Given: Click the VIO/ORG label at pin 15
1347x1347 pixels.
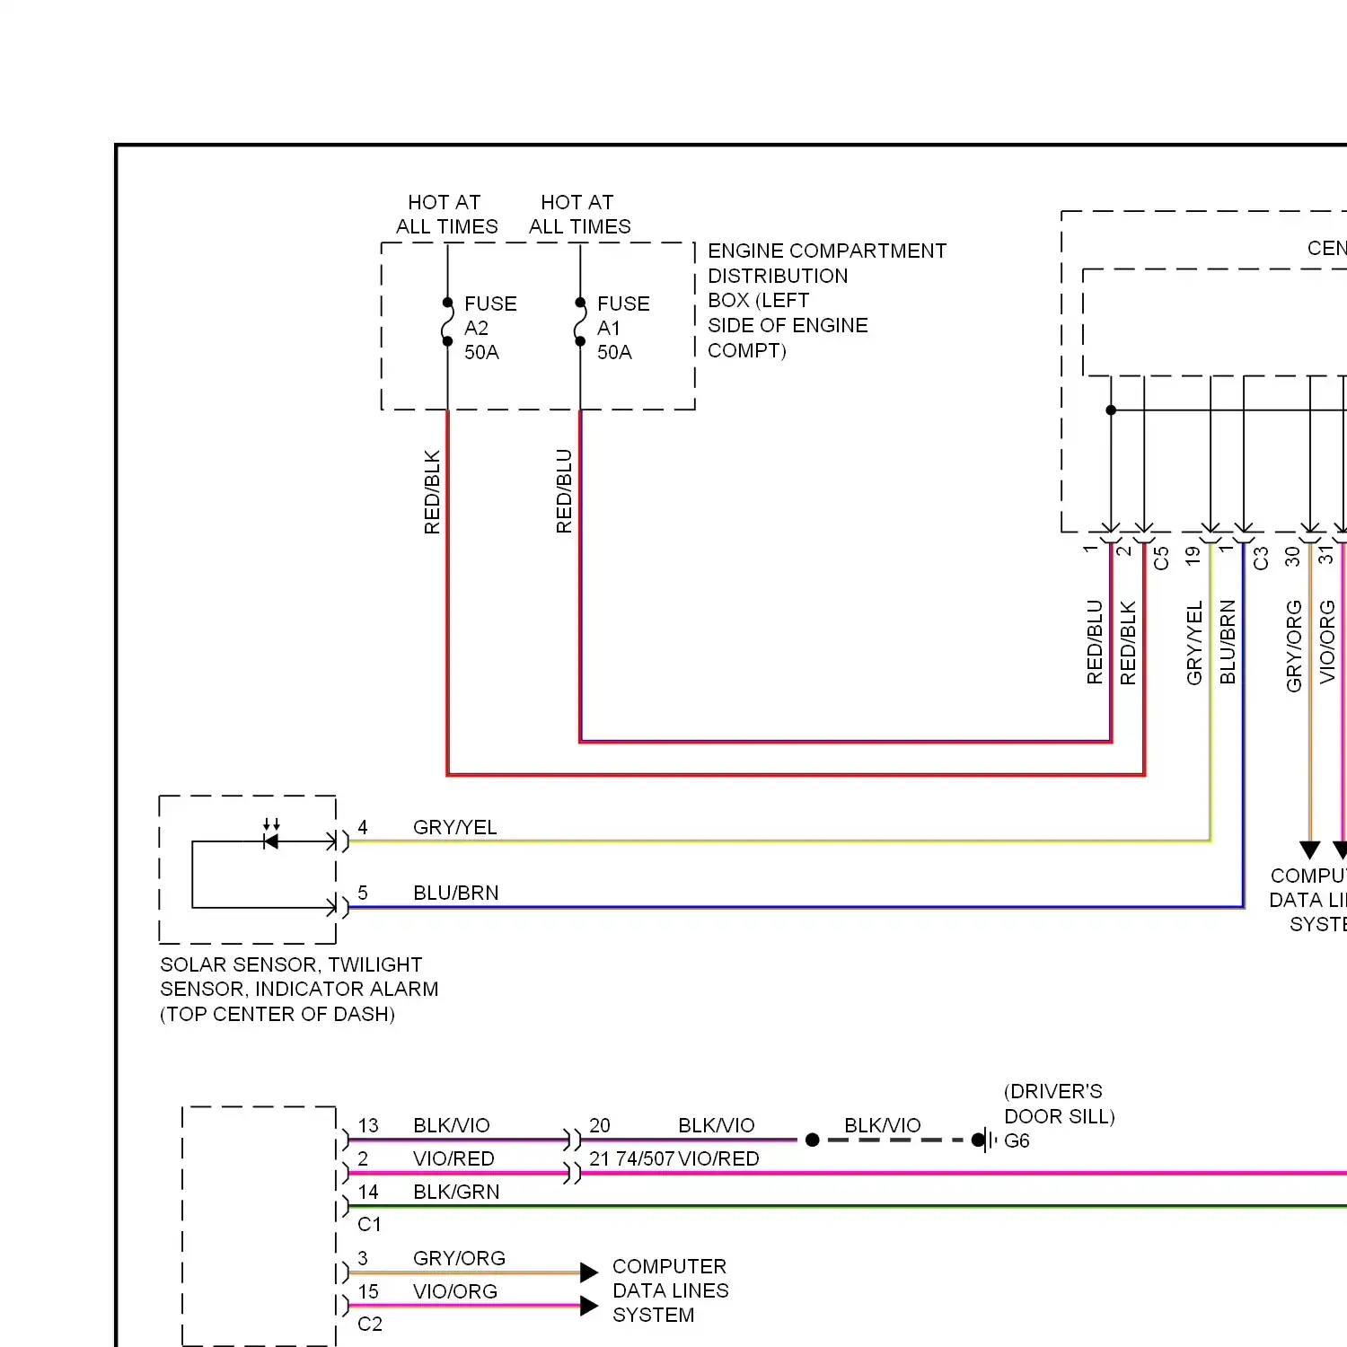Looking at the screenshot, I should click(455, 1291).
